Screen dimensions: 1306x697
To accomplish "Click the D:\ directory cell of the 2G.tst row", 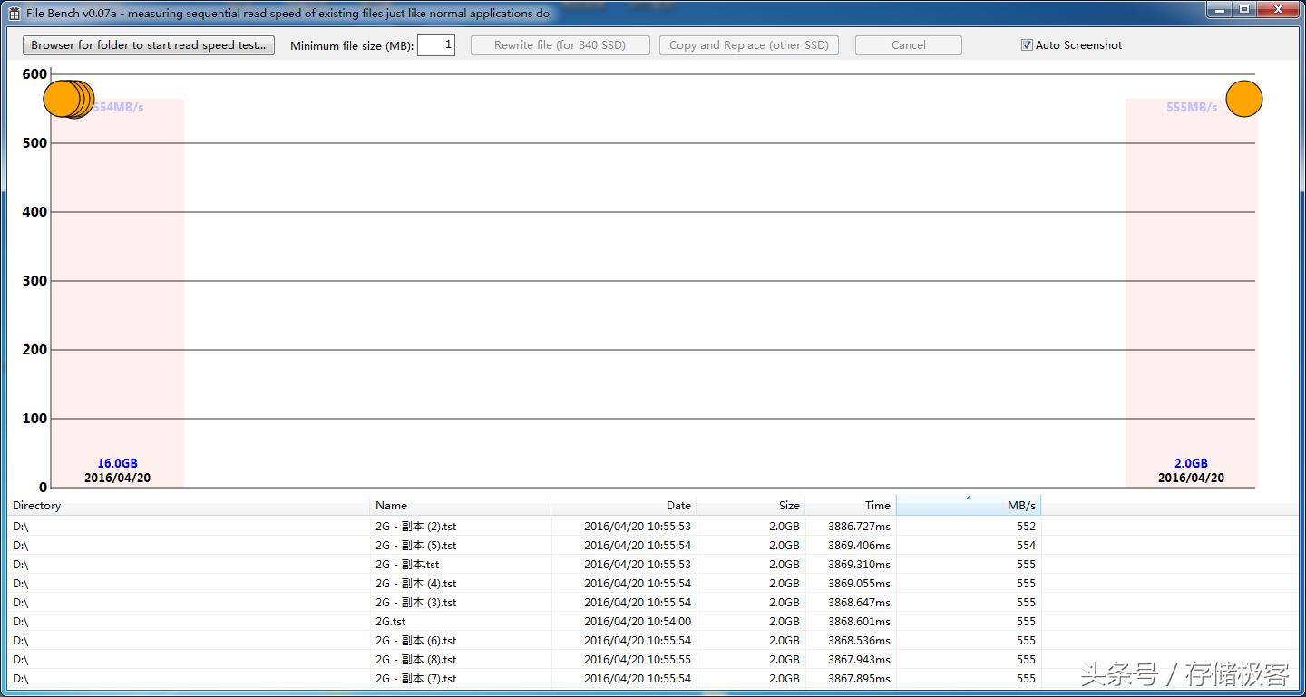I will point(21,622).
